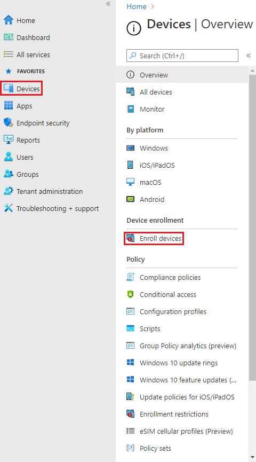This screenshot has height=462, width=256.
Task: Click the Android platform icon
Action: (130, 199)
